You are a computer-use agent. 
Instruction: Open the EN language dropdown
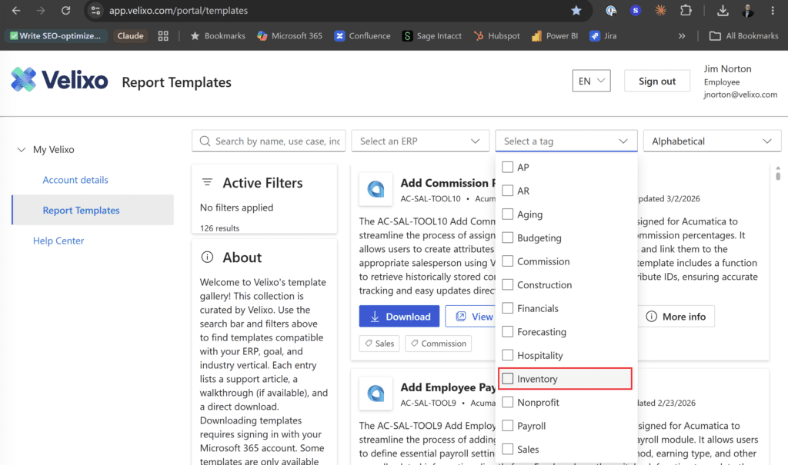tap(592, 81)
